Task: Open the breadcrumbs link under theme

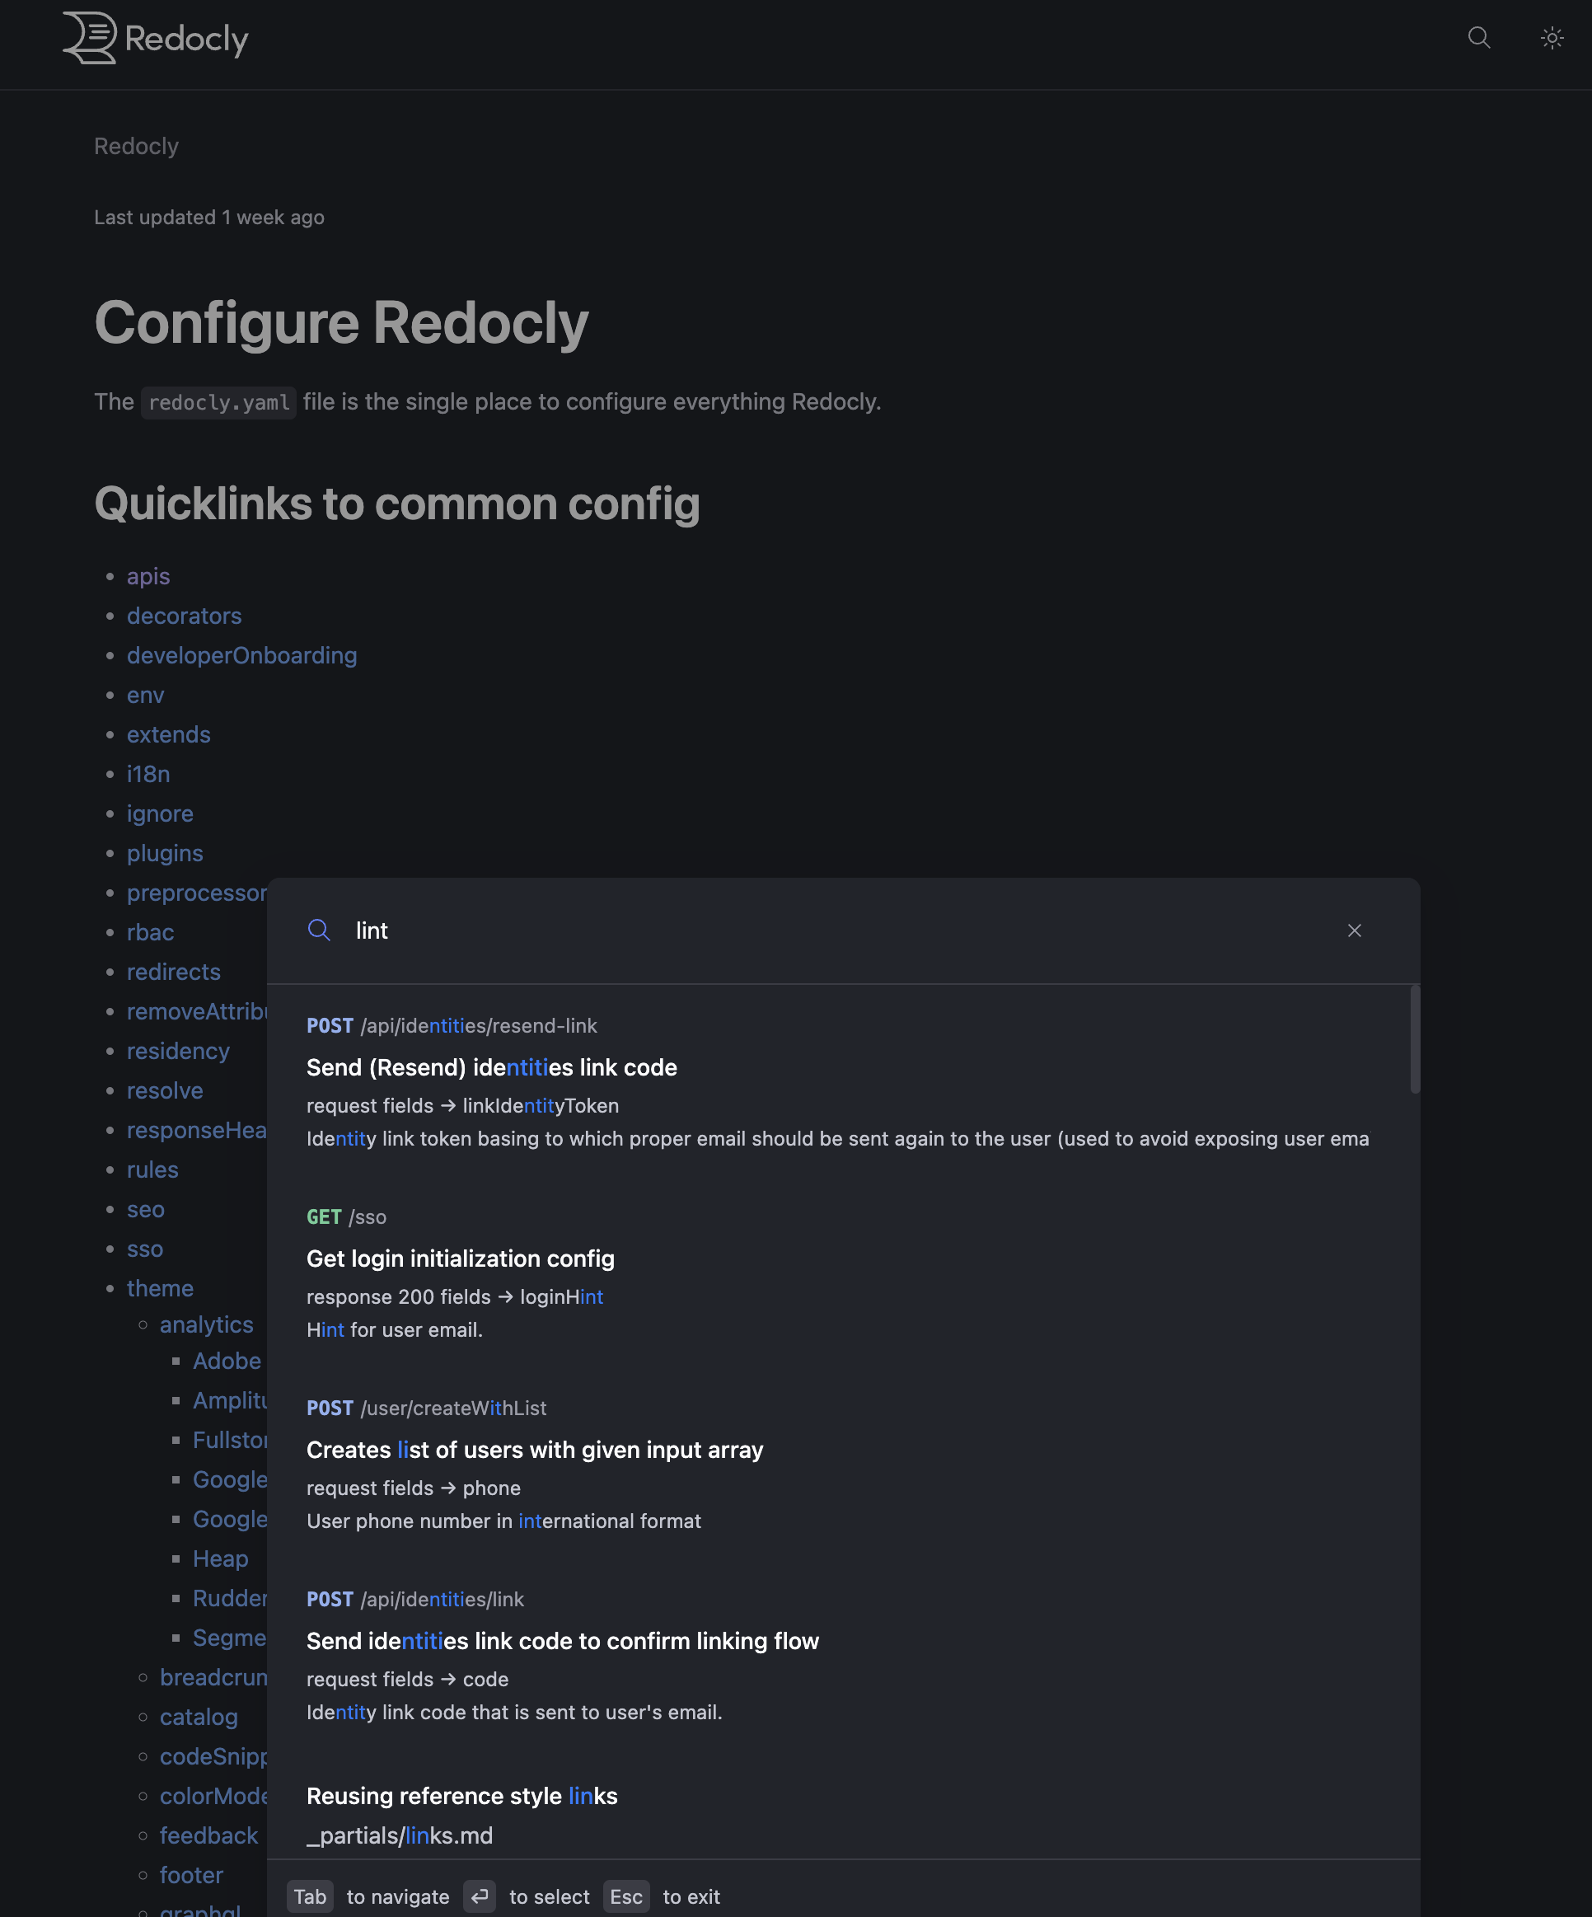Action: coord(213,1677)
